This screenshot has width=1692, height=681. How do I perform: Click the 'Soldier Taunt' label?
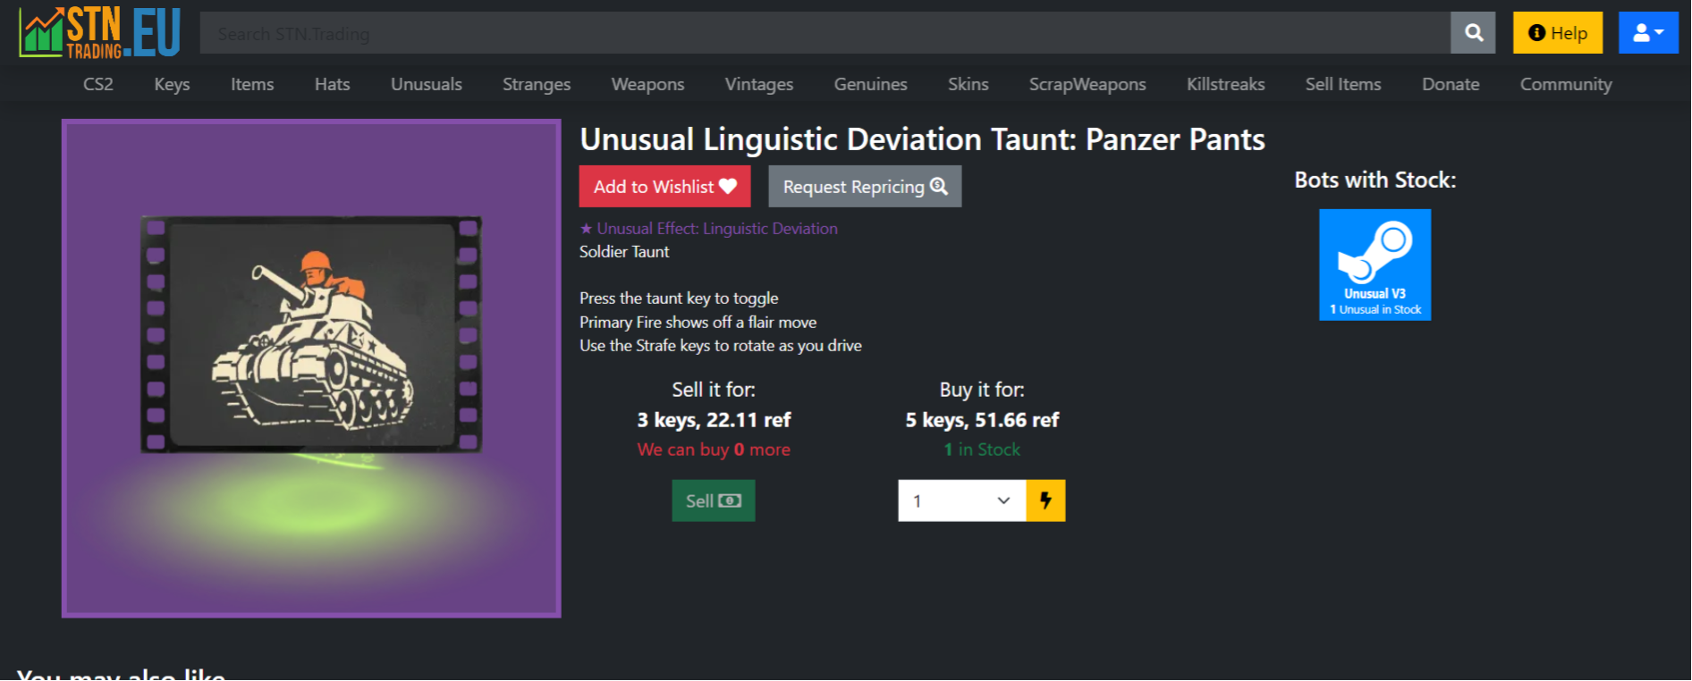click(624, 252)
